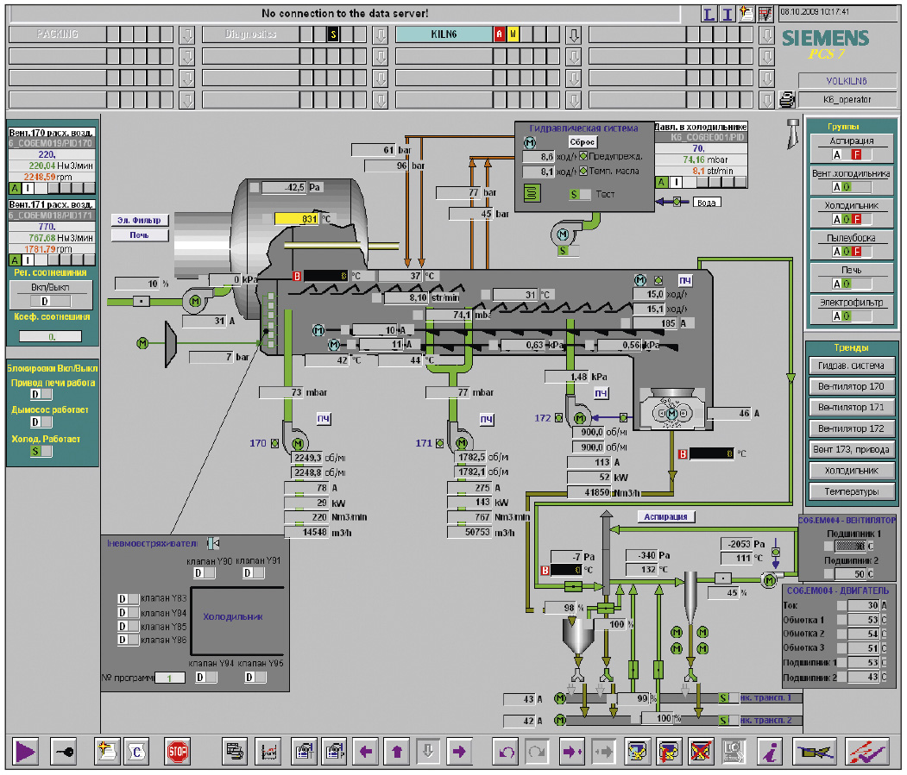
Task: Click the purple play arrow in bottom toolbar
Action: (25, 751)
